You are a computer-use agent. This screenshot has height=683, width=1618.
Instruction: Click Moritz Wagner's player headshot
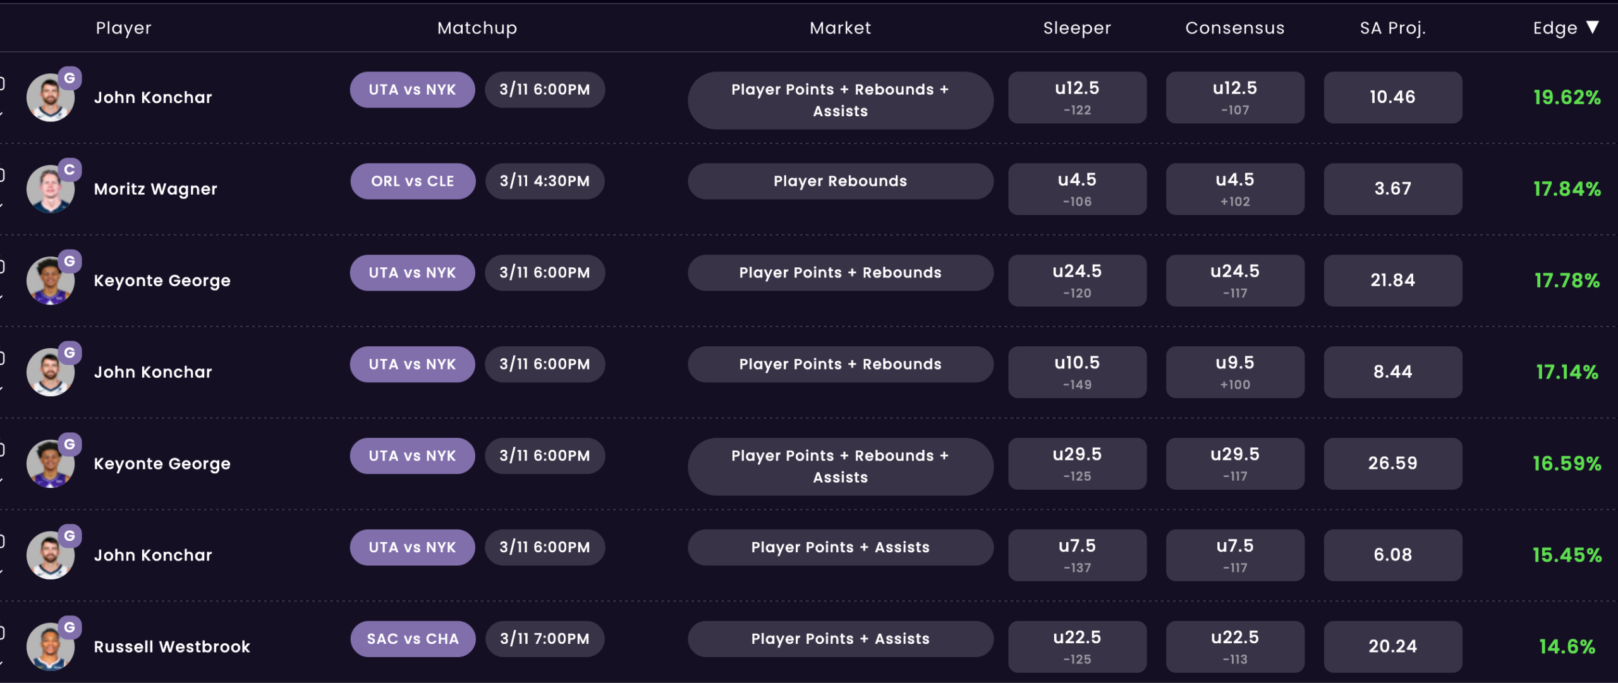49,189
